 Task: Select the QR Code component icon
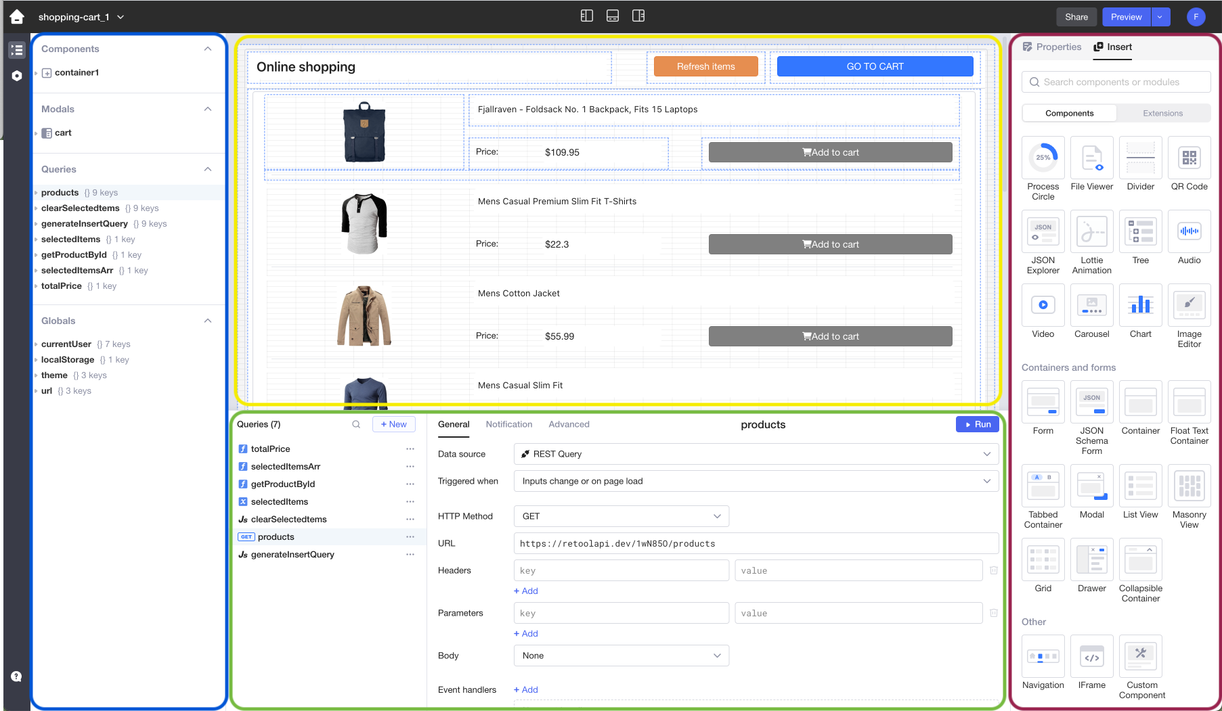pyautogui.click(x=1189, y=158)
